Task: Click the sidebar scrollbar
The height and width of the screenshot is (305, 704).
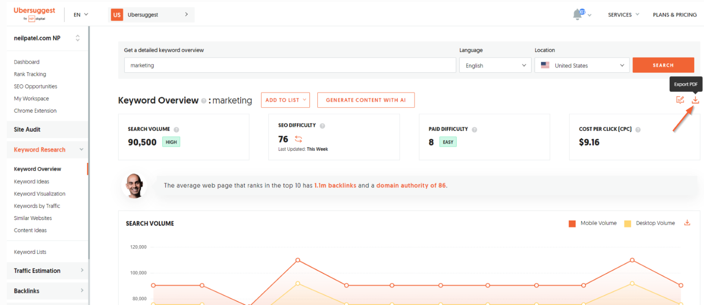Action: coord(89,143)
